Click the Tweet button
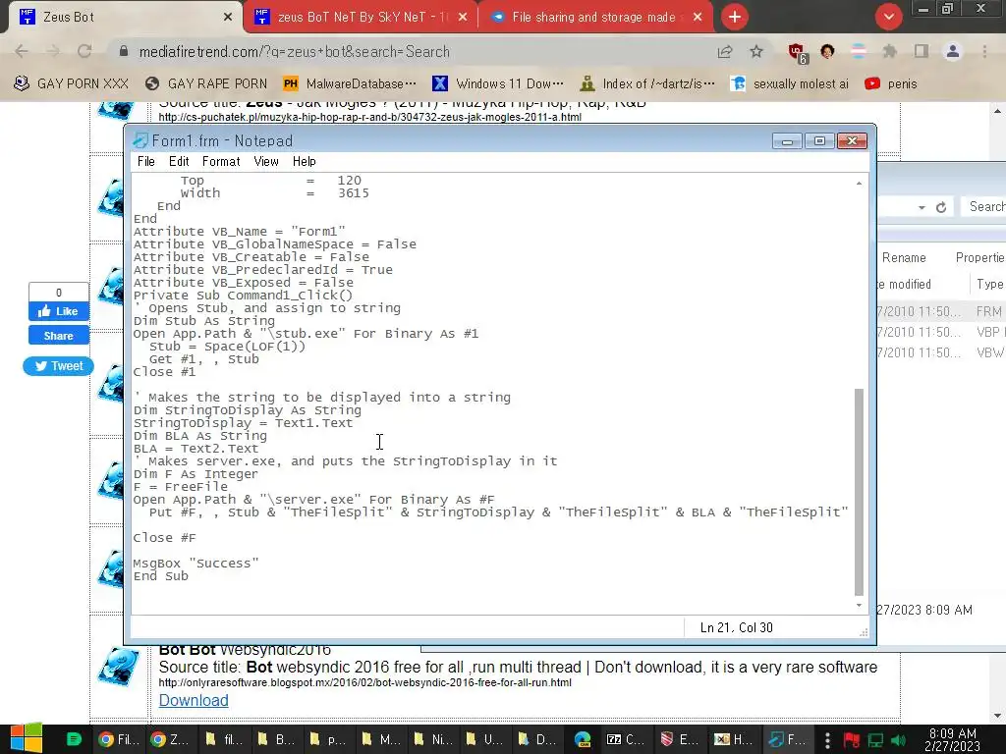1006x754 pixels. pos(58,366)
